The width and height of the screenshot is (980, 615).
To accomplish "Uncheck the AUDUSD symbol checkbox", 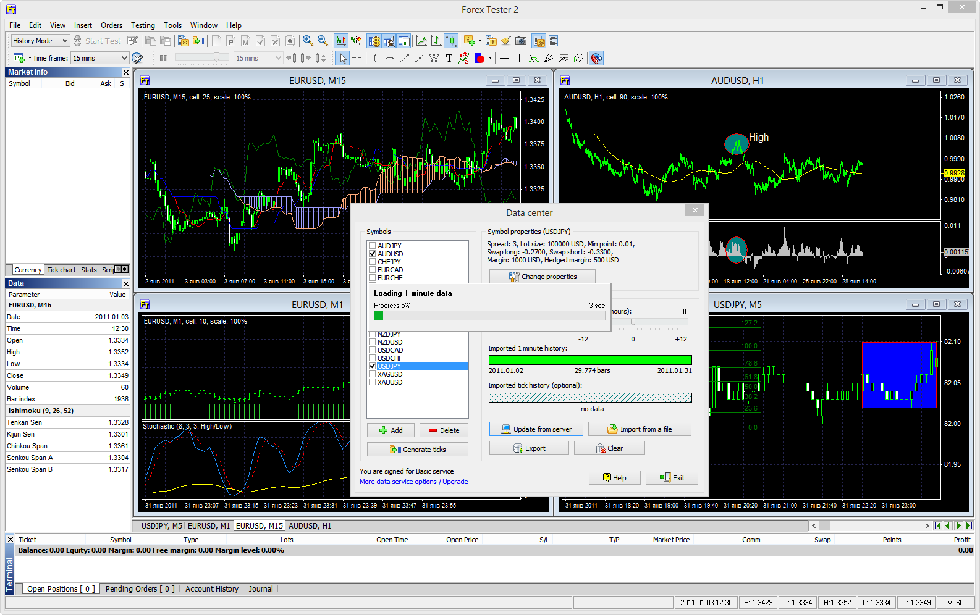I will coord(373,254).
